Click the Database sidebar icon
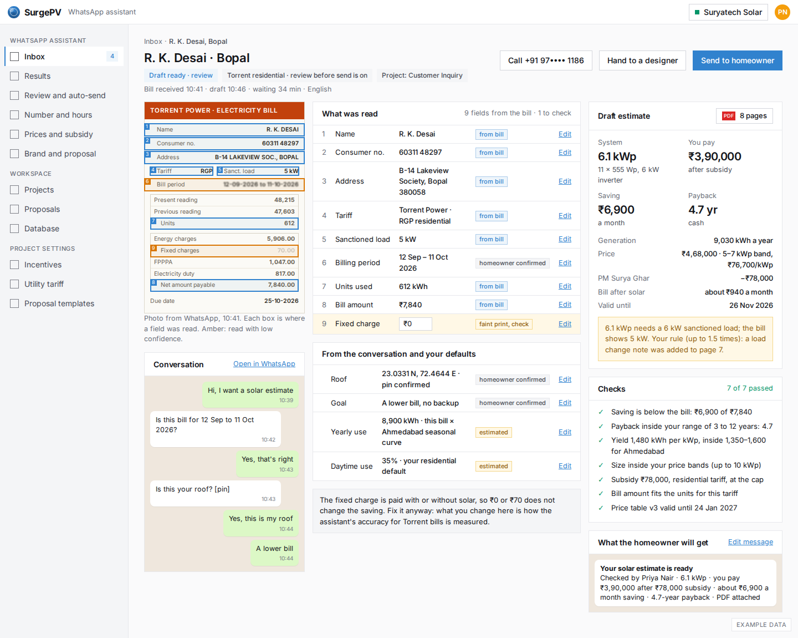This screenshot has height=638, width=798. (14, 229)
